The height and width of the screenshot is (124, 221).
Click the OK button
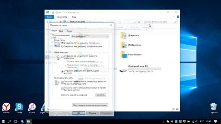point(79,113)
